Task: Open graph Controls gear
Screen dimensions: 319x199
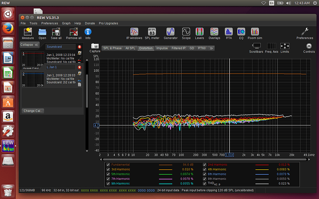Action: (309, 48)
